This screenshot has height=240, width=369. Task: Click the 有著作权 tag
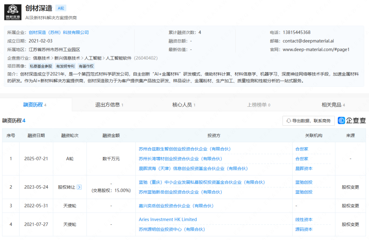pos(86,66)
